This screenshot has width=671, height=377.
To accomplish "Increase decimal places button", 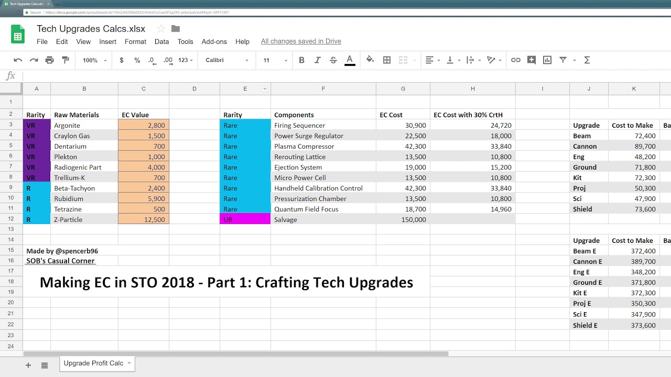I will (168, 60).
